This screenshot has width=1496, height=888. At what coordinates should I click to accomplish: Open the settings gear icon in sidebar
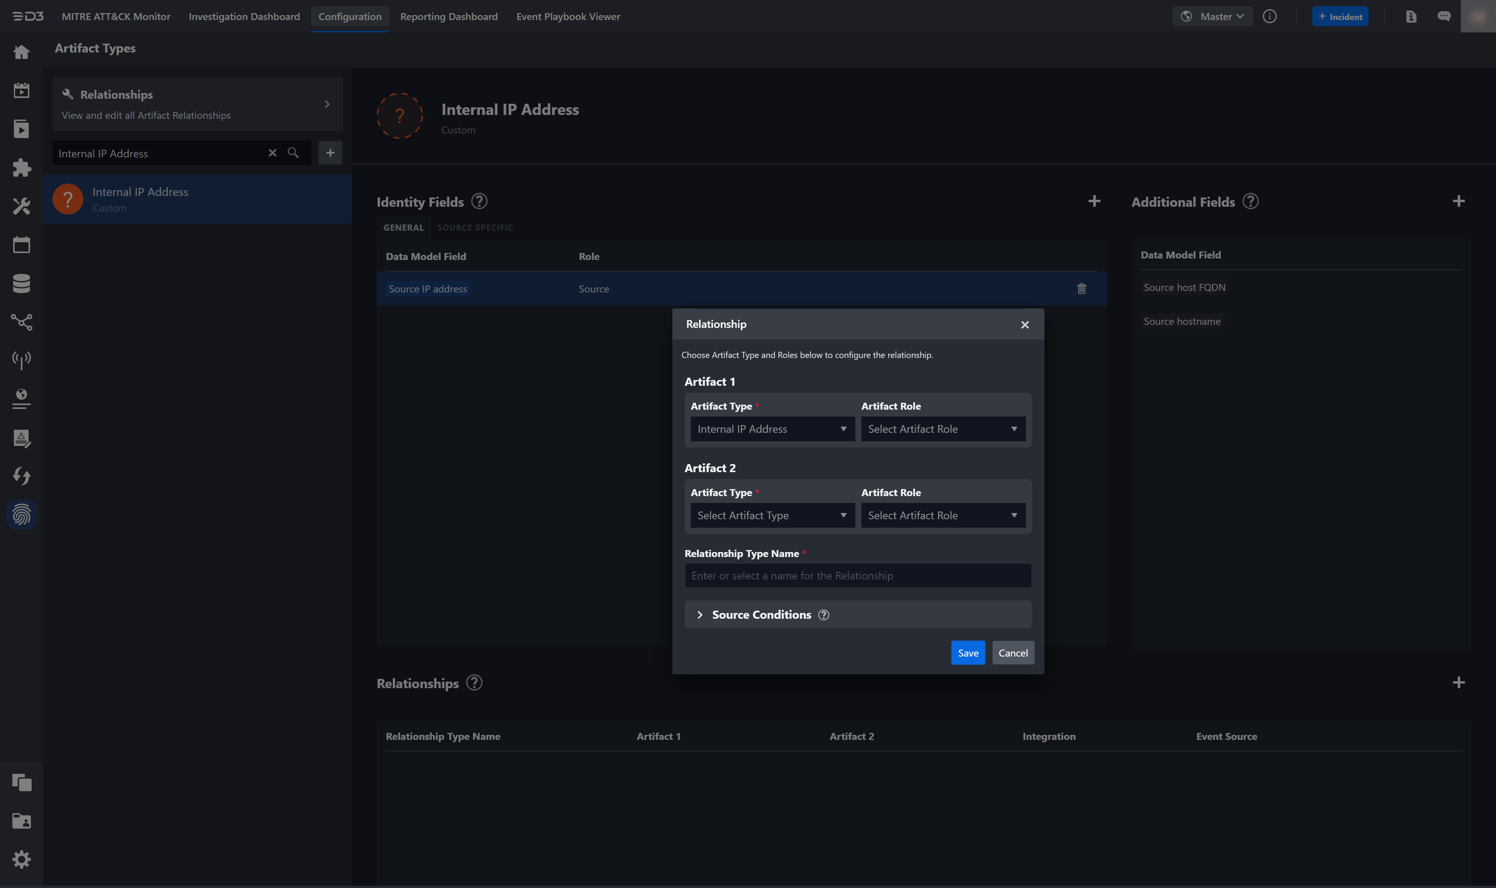22,859
